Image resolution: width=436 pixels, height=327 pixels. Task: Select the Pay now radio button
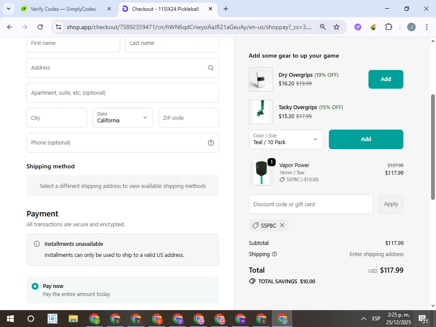(x=35, y=286)
